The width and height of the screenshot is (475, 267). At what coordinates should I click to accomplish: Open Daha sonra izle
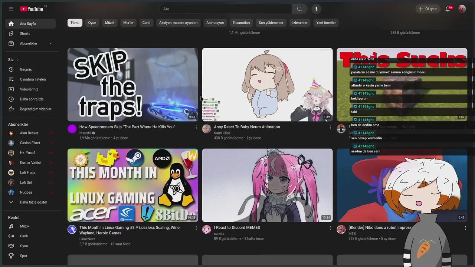(30, 99)
